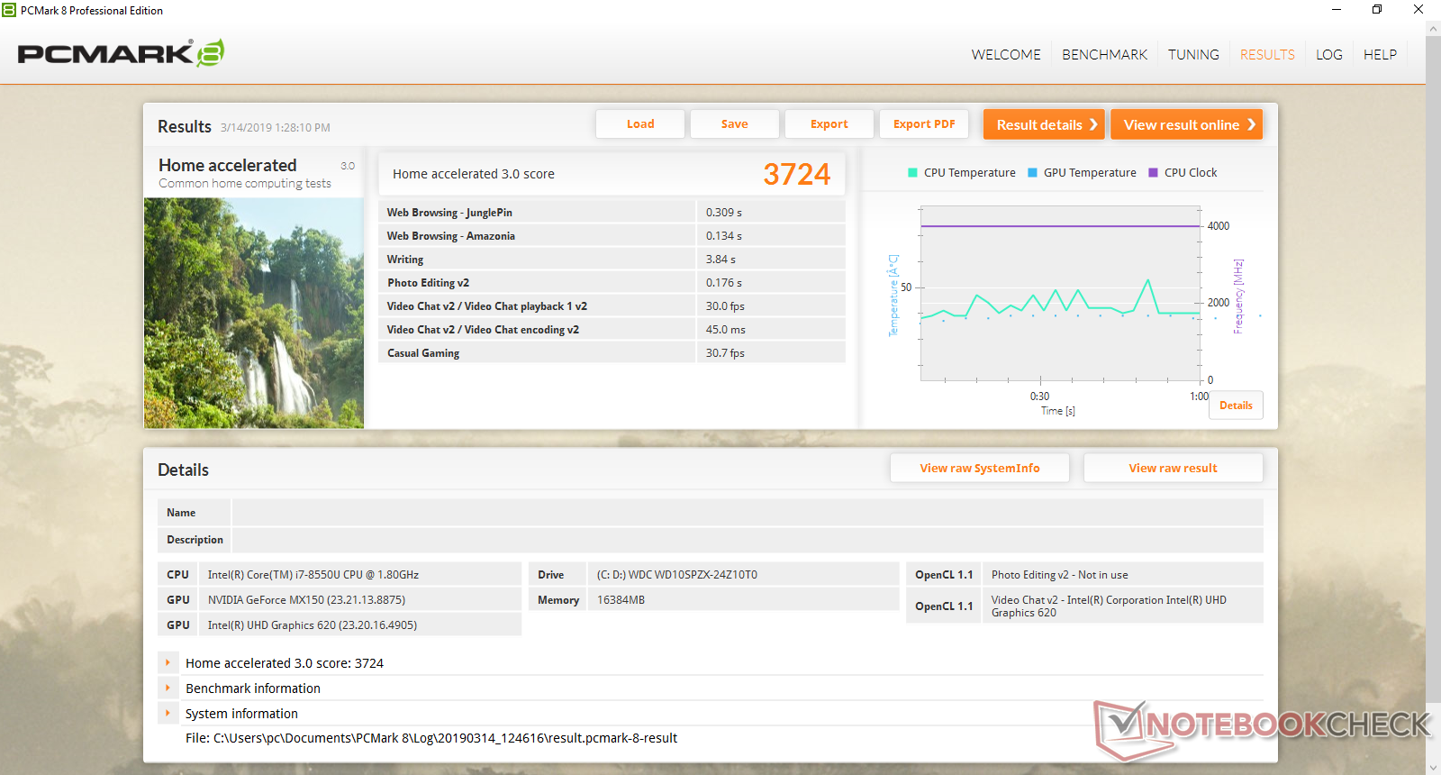Close the PCMark 8 window
This screenshot has height=775, width=1441.
tap(1418, 10)
